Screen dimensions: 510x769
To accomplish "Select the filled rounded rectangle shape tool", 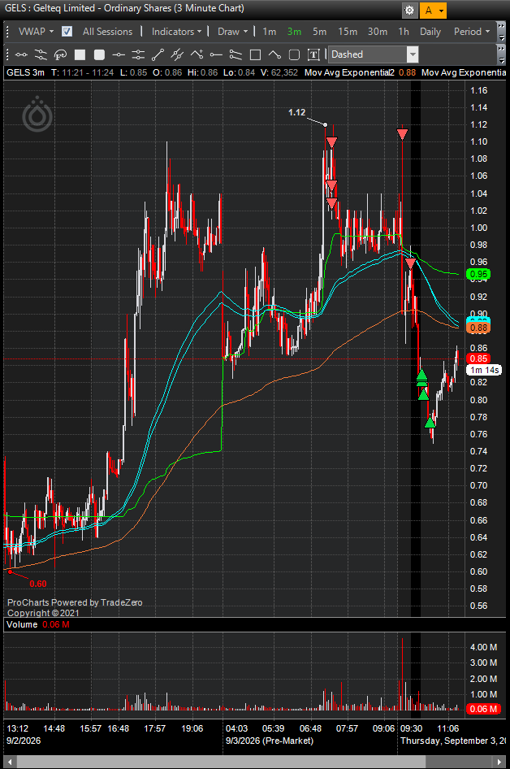I will pos(99,54).
